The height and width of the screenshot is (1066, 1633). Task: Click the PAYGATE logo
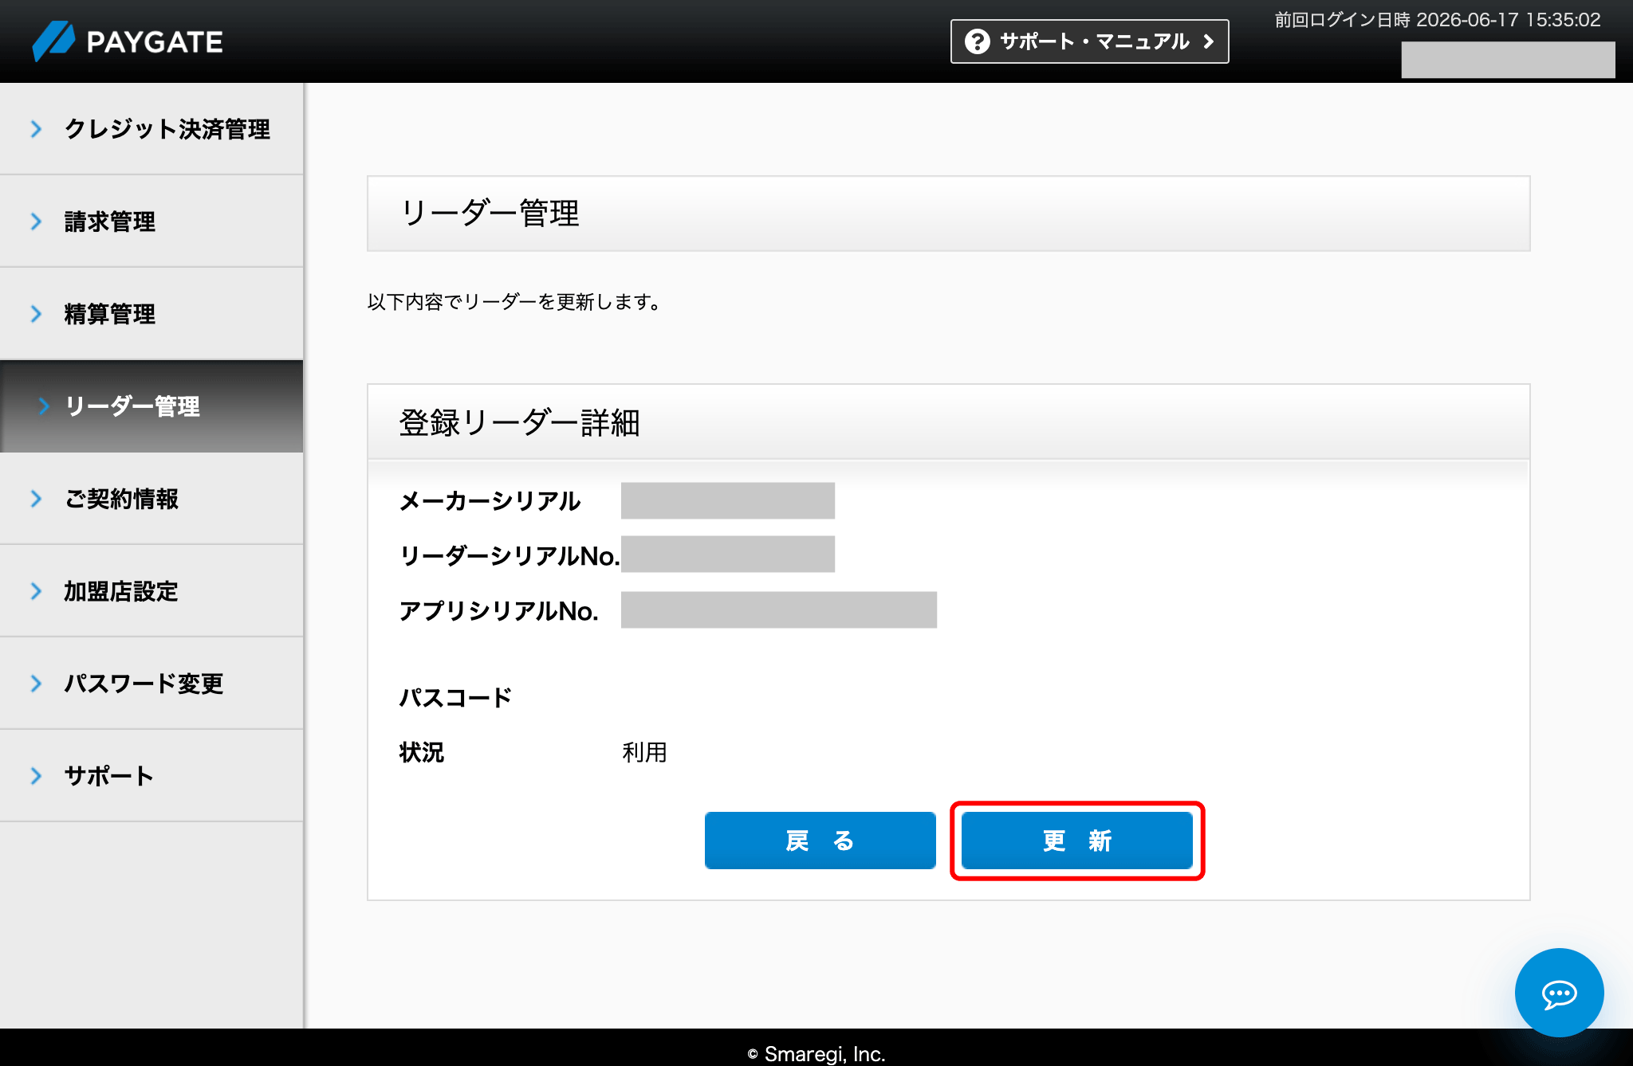[x=128, y=41]
